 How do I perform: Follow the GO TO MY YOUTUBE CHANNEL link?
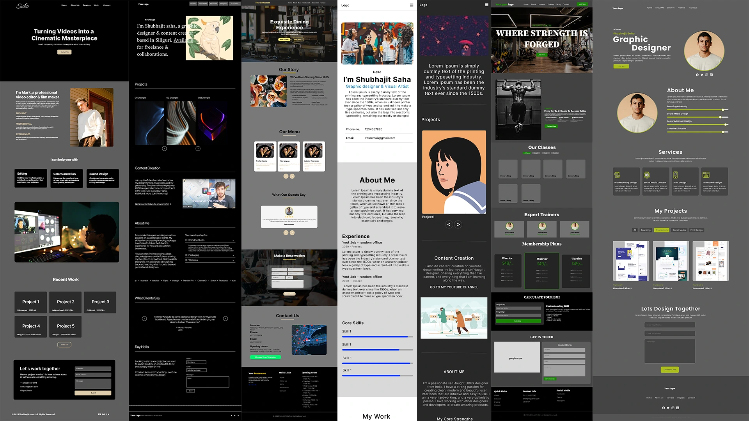(454, 287)
